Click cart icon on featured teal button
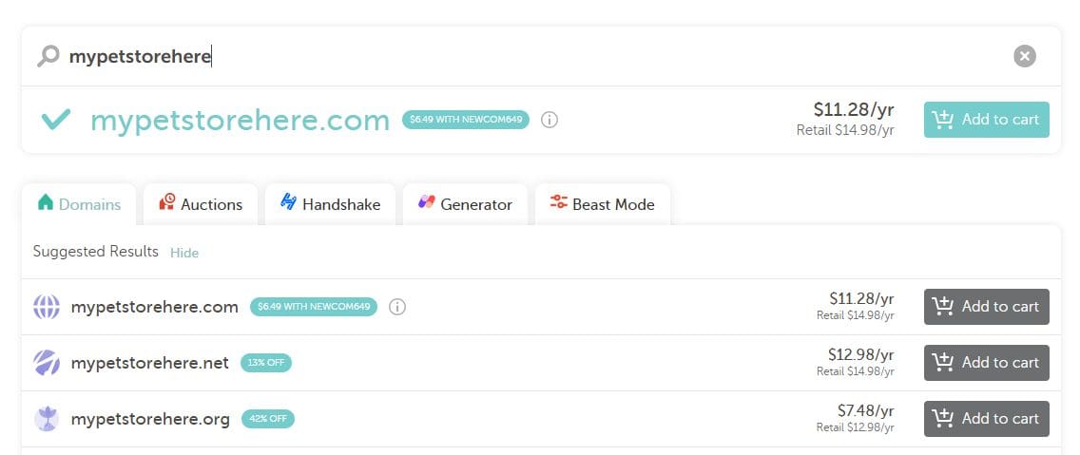The width and height of the screenshot is (1080, 455). 942,119
